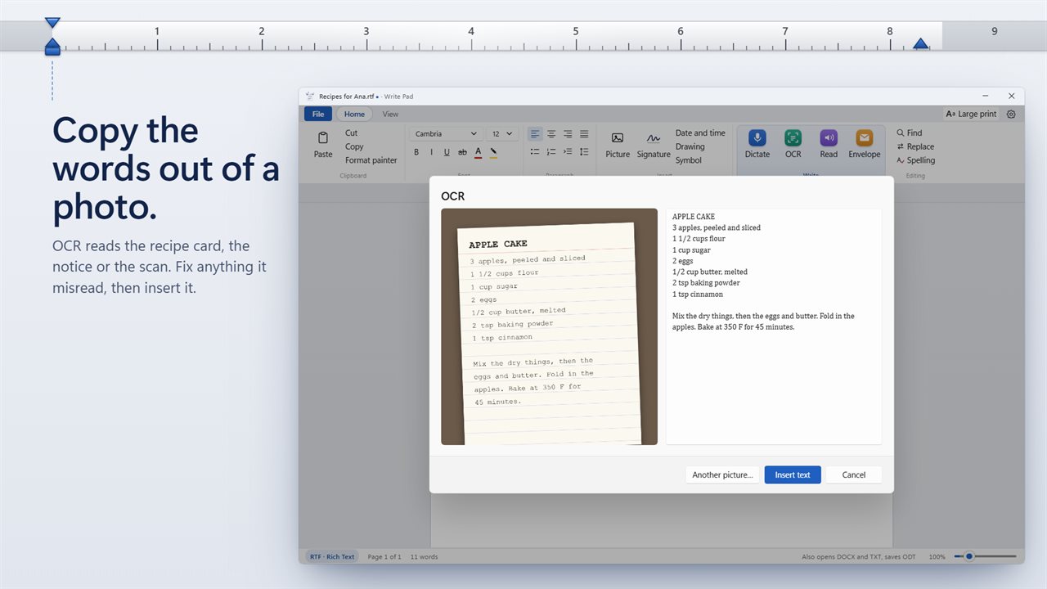Click Find in Editing group
The width and height of the screenshot is (1047, 589).
[910, 133]
